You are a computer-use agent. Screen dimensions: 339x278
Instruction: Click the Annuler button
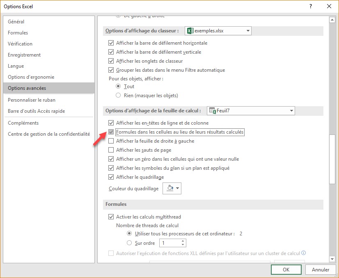click(x=321, y=269)
